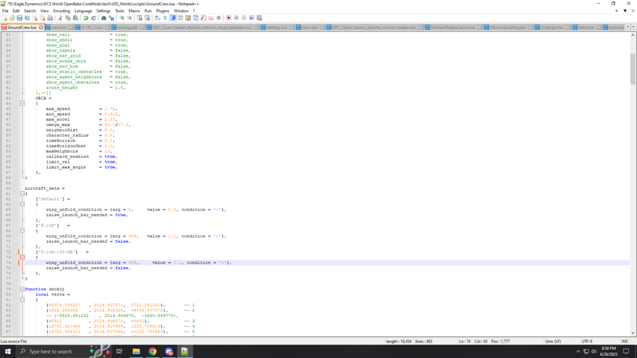Screen dimensions: 637x358
Task: Collapse the function deck() fold marker
Action: tap(22, 289)
